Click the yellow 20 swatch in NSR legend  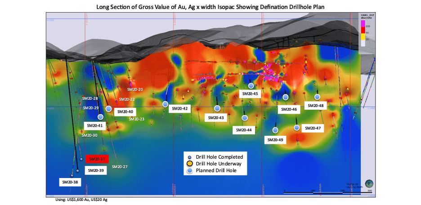point(363,36)
